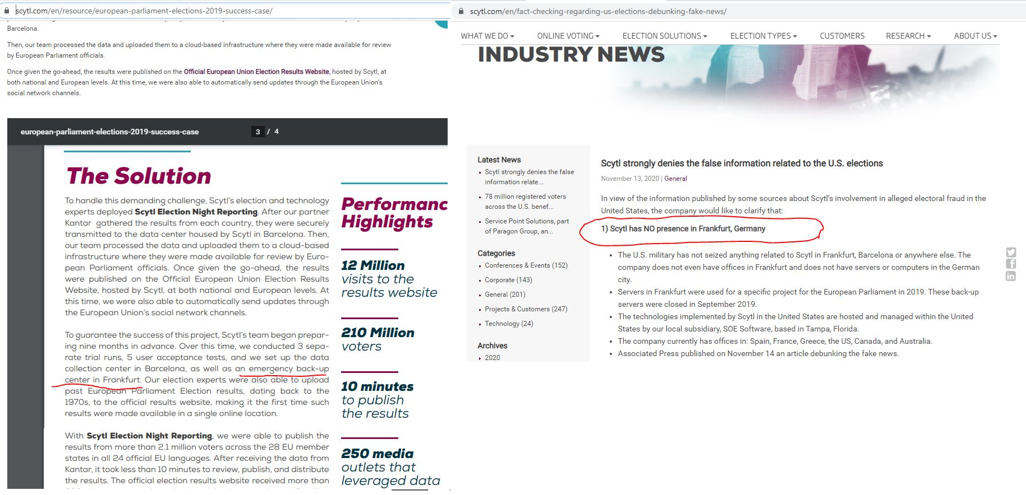Open the RESEARCH dropdown menu
Image resolution: width=1026 pixels, height=495 pixels.
[x=908, y=36]
